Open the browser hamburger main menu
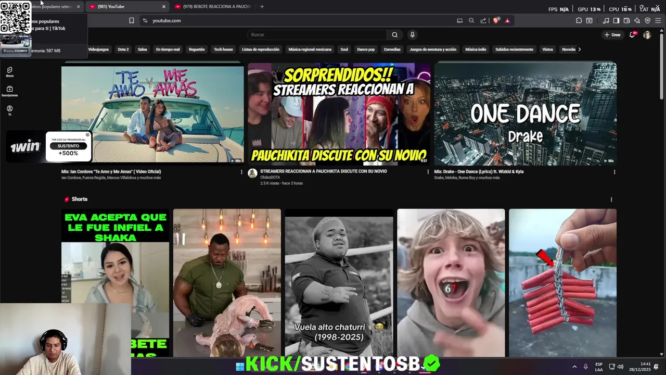This screenshot has height=375, width=666. click(658, 21)
